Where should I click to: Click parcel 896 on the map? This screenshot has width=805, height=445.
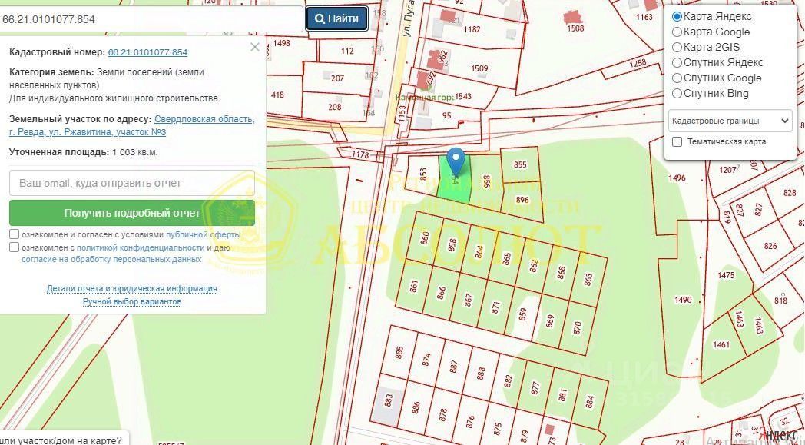click(522, 201)
